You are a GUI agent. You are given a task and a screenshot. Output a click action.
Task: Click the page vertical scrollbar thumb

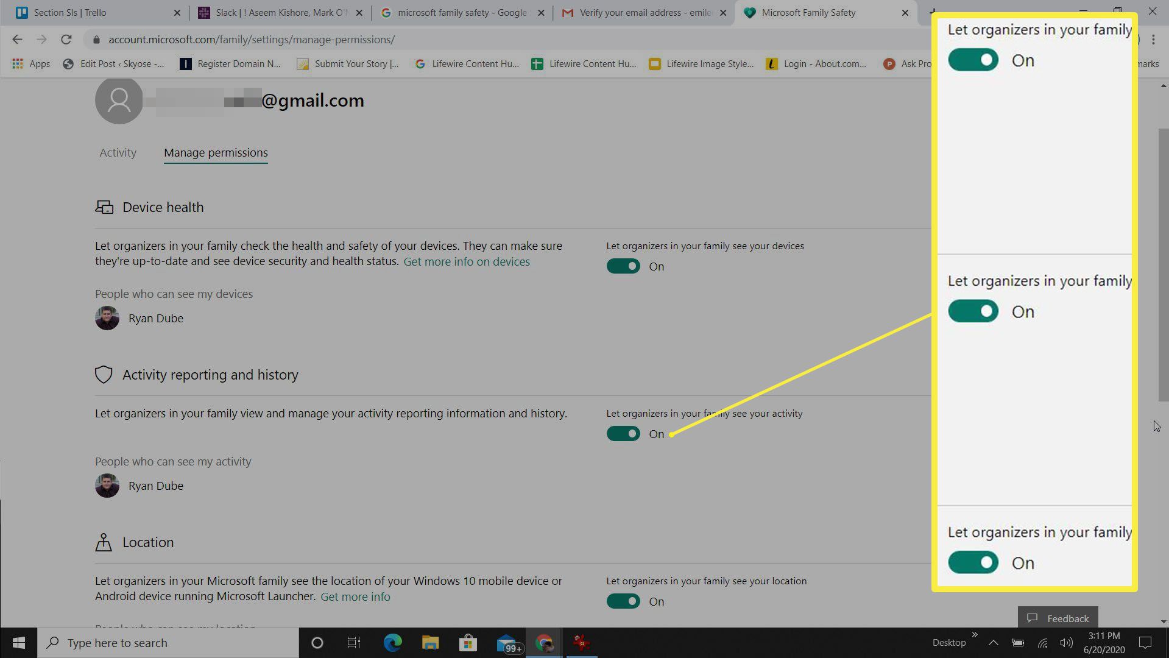pyautogui.click(x=1164, y=265)
